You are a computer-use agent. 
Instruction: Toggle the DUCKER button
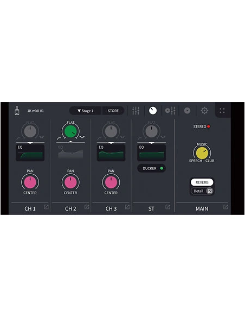click(x=151, y=168)
